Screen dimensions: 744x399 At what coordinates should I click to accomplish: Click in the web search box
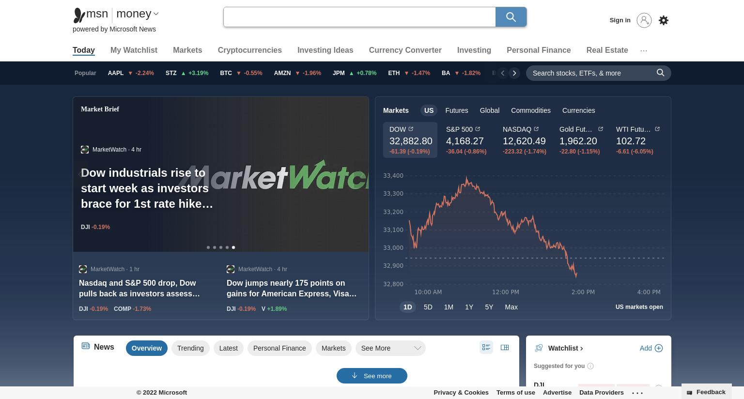pos(359,17)
